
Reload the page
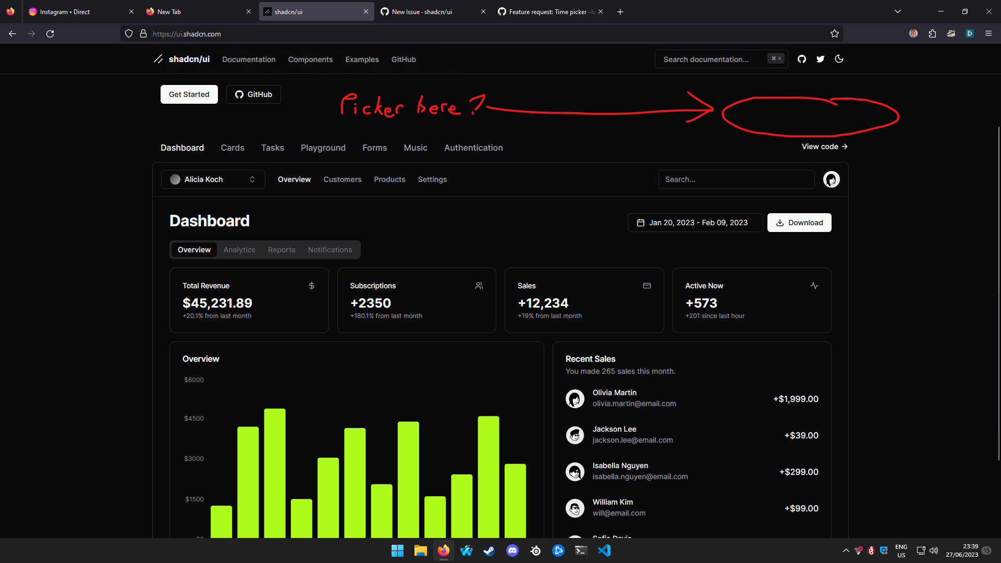(50, 34)
